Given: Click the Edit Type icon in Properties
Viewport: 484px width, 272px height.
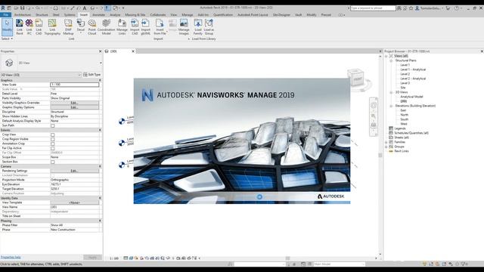Looking at the screenshot, I should pos(85,75).
